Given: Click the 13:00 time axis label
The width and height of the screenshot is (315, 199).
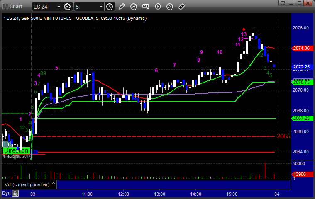Looking at the screenshot, I should click(x=159, y=194).
